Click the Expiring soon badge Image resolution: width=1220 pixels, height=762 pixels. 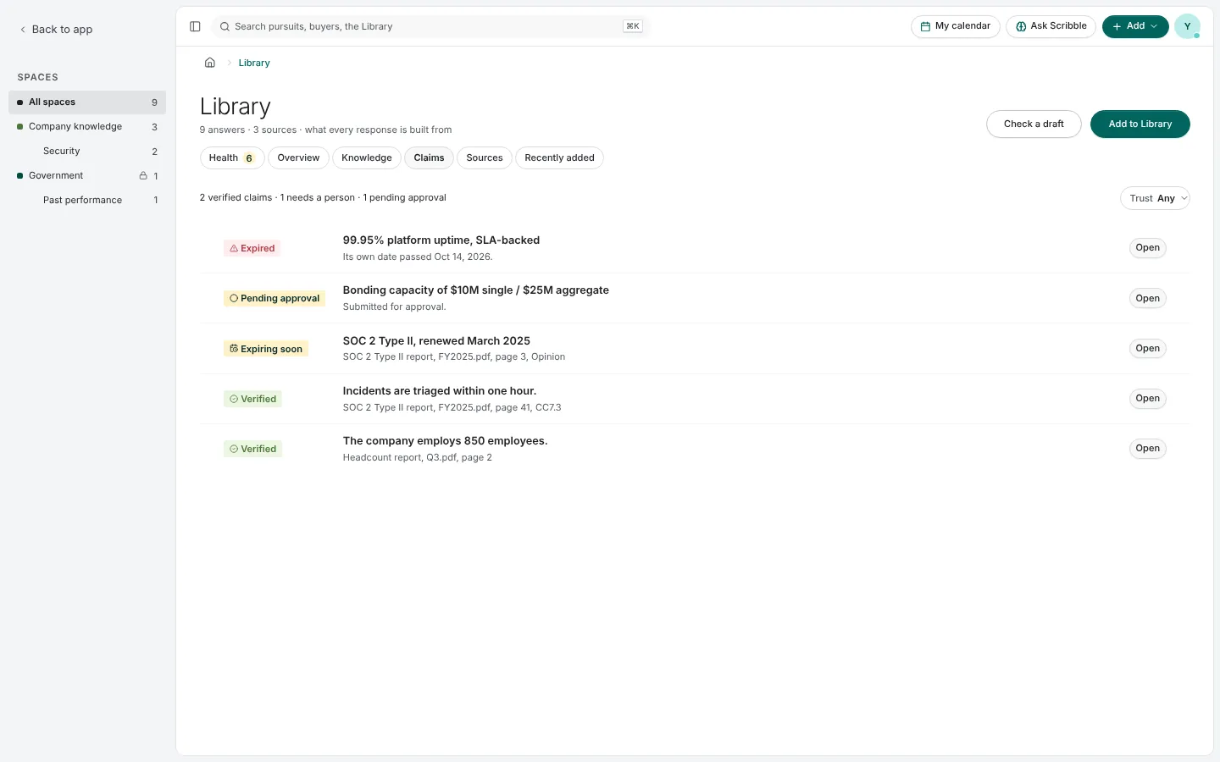(266, 349)
